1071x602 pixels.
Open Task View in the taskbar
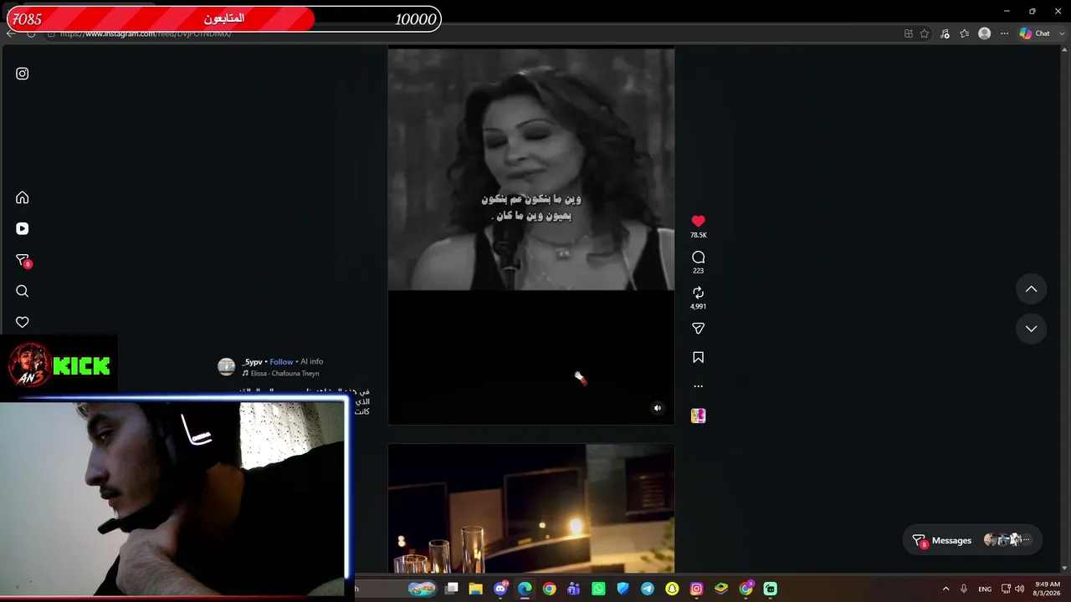(x=452, y=589)
